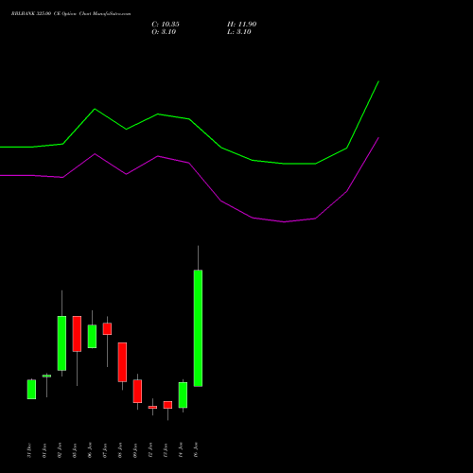This screenshot has width=473, height=473.
Task: Select the open value O: 3.10
Action: (x=164, y=32)
